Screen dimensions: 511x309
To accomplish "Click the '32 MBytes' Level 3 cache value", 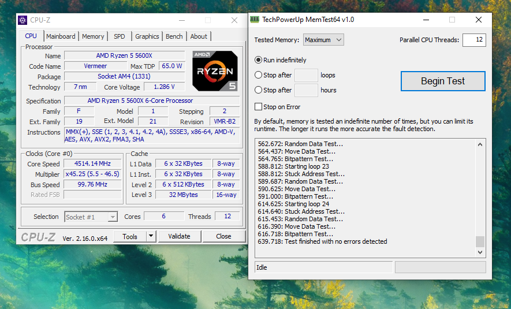I will (183, 195).
